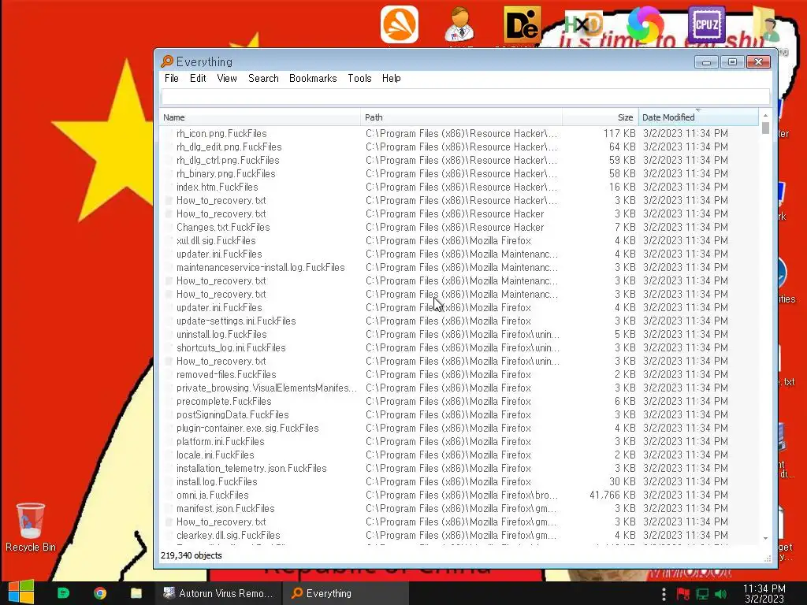The height and width of the screenshot is (605, 807).
Task: Click the red flag tray icon
Action: (x=683, y=594)
